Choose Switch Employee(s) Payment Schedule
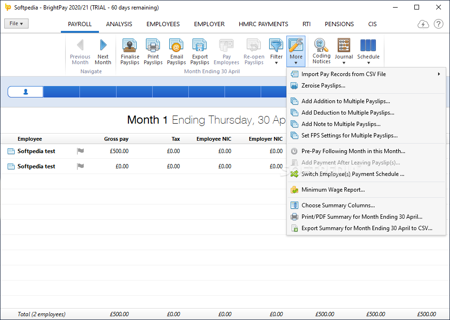The width and height of the screenshot is (450, 320). (366, 174)
